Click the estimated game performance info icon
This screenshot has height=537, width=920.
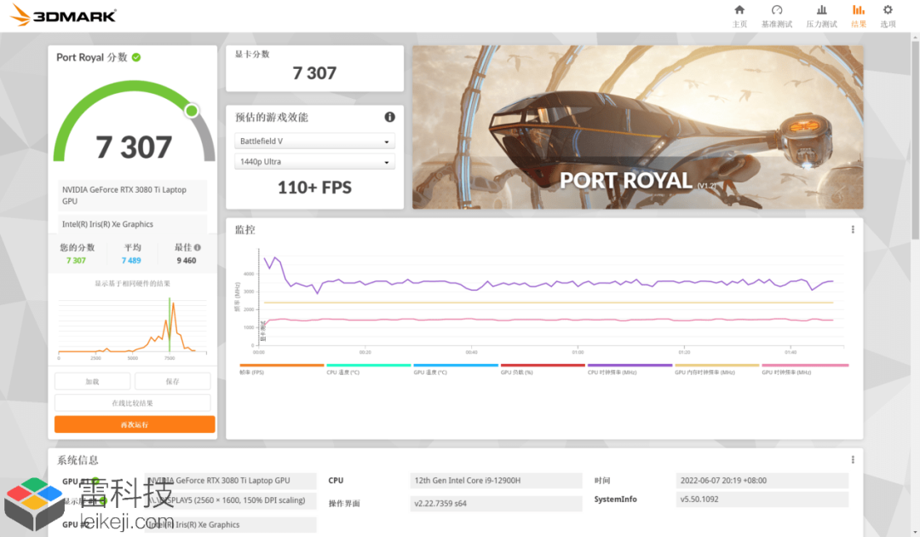[x=389, y=117]
